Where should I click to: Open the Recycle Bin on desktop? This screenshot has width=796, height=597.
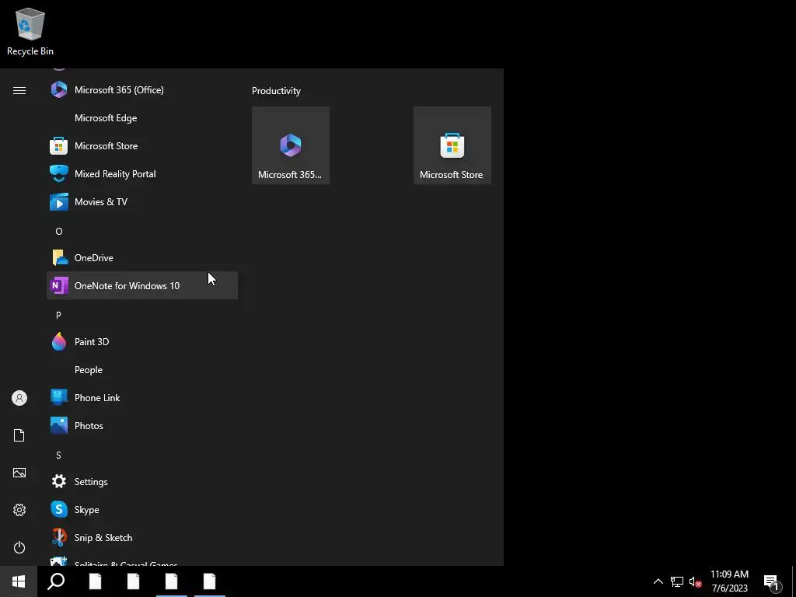coord(30,32)
